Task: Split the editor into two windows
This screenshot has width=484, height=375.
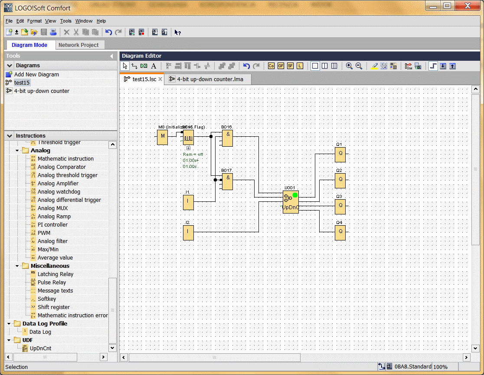Action: tap(325, 66)
